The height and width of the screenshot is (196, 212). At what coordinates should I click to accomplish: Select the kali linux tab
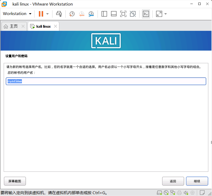click(43, 26)
